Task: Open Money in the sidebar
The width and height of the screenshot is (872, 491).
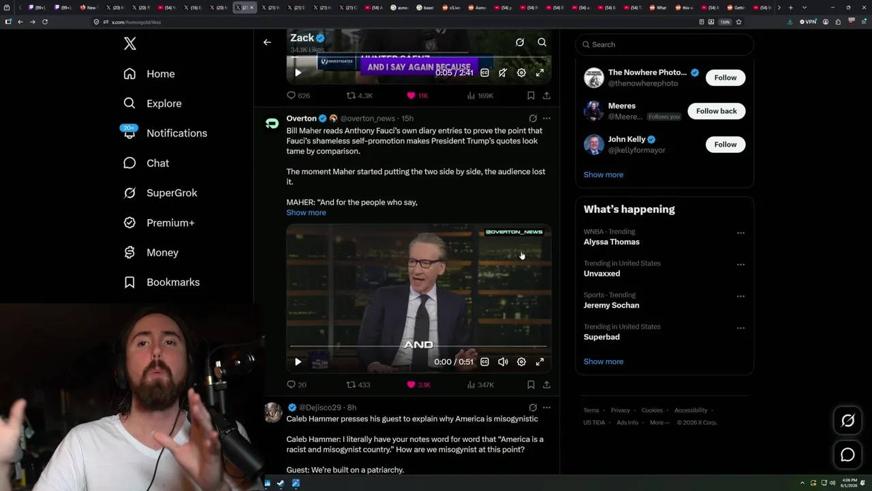Action: tap(151, 252)
